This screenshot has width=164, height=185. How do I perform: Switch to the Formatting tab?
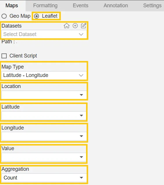tap(45, 6)
